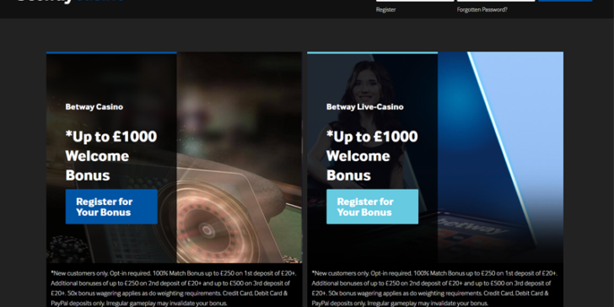This screenshot has height=307, width=614.
Task: Click the blue Login button in the header
Action: (x=565, y=1)
